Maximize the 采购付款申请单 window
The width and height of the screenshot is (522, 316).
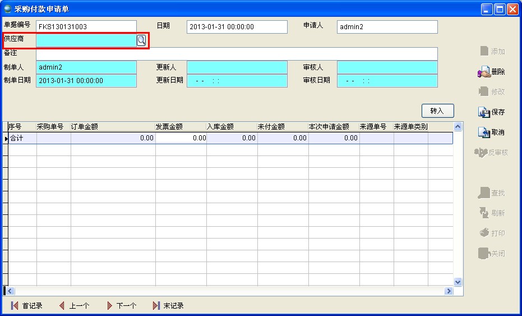[x=500, y=9]
